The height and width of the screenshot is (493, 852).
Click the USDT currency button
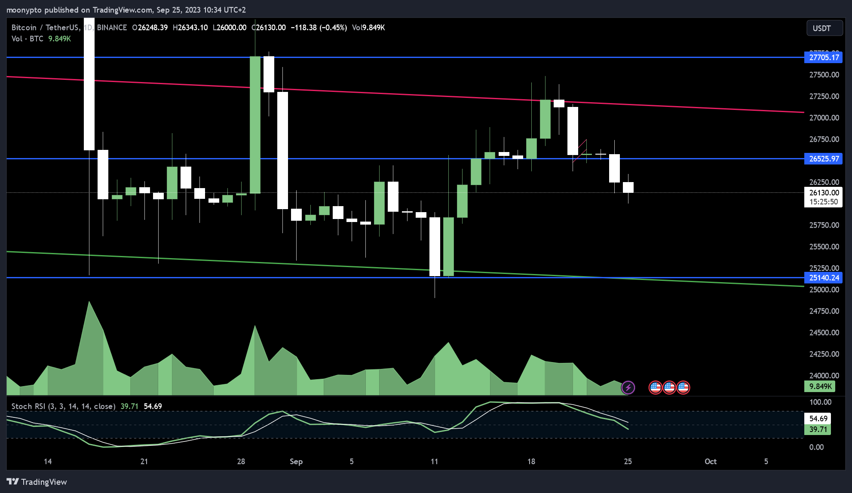(x=824, y=28)
